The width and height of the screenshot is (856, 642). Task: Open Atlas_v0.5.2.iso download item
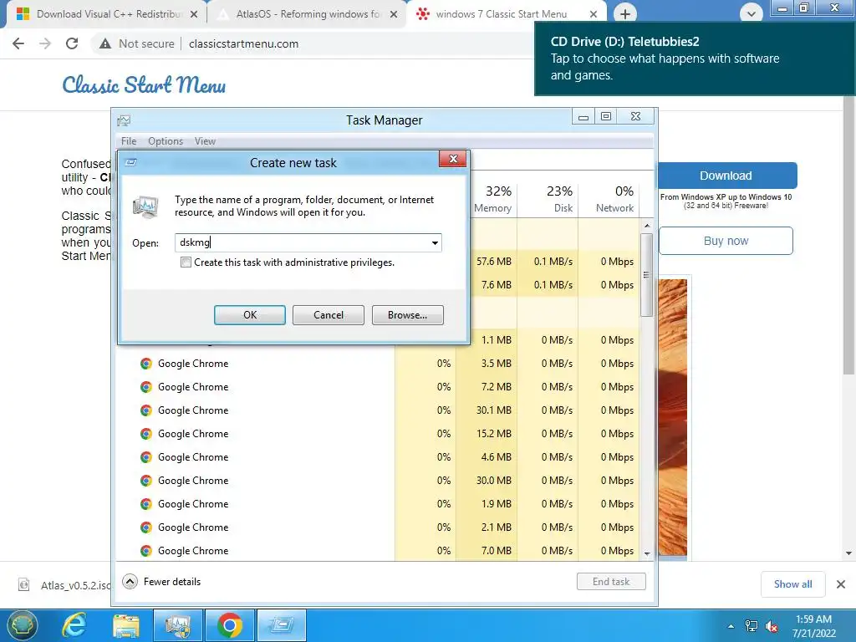tap(64, 585)
